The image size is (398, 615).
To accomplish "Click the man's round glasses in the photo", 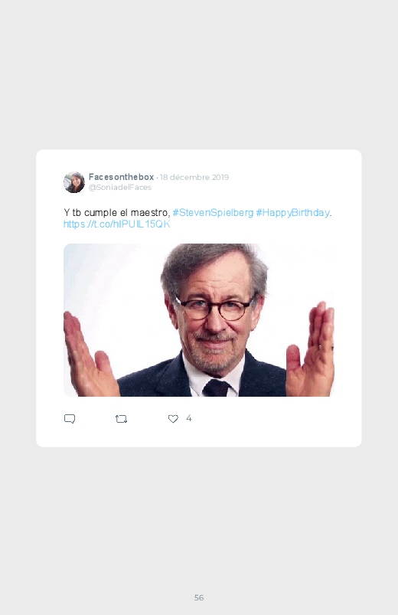I will [x=214, y=307].
